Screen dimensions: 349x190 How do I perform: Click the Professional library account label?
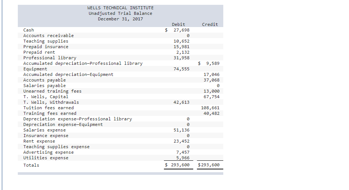[50, 58]
